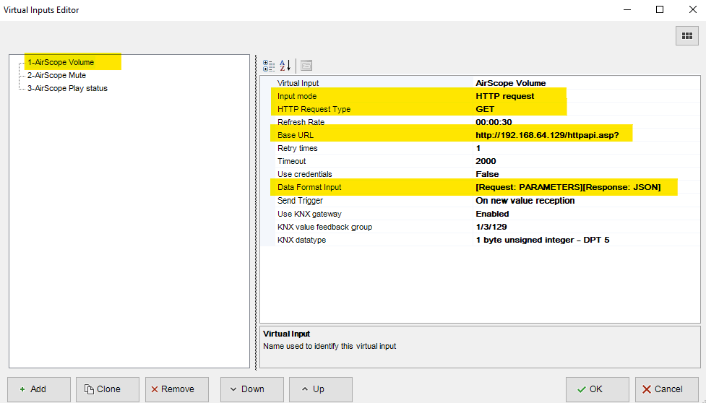Viewport: 706px width, 403px height.
Task: Click the Alphabetical sort icon
Action: point(285,65)
